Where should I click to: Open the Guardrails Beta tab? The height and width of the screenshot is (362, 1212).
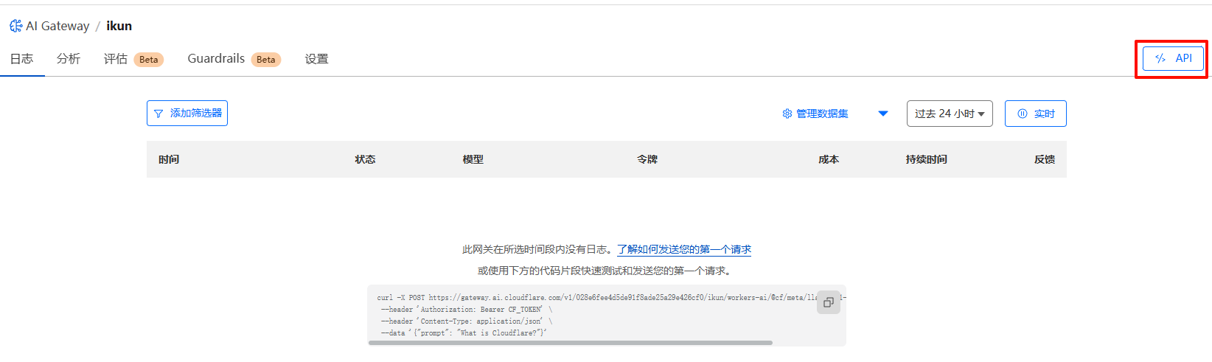(x=234, y=59)
